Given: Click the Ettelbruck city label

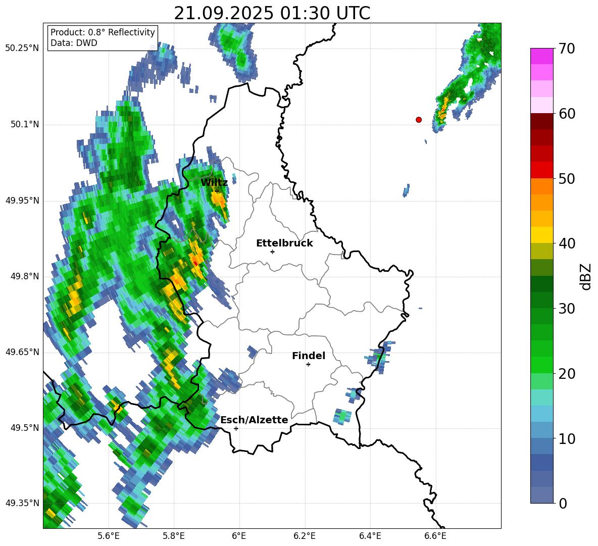Looking at the screenshot, I should 284,243.
